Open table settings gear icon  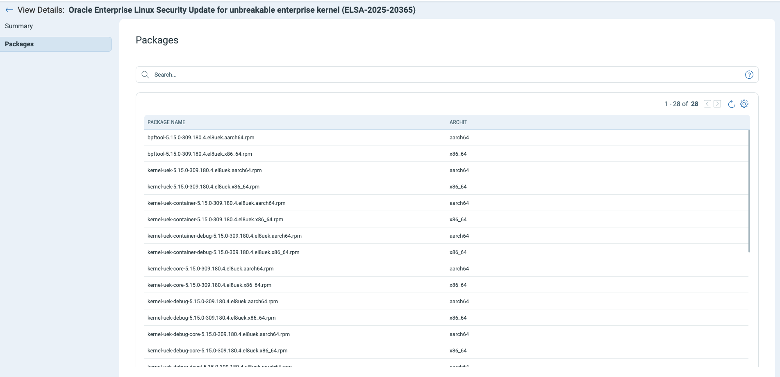pyautogui.click(x=744, y=104)
